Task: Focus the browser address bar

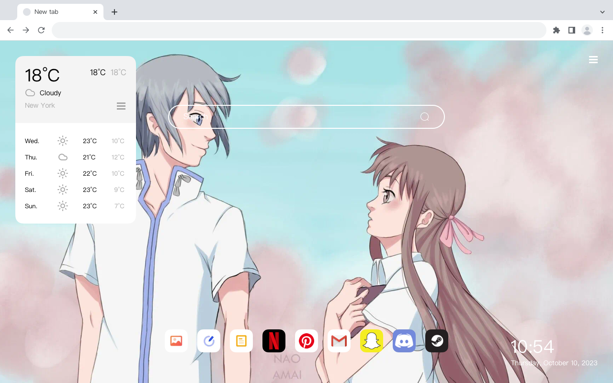Action: pyautogui.click(x=299, y=30)
